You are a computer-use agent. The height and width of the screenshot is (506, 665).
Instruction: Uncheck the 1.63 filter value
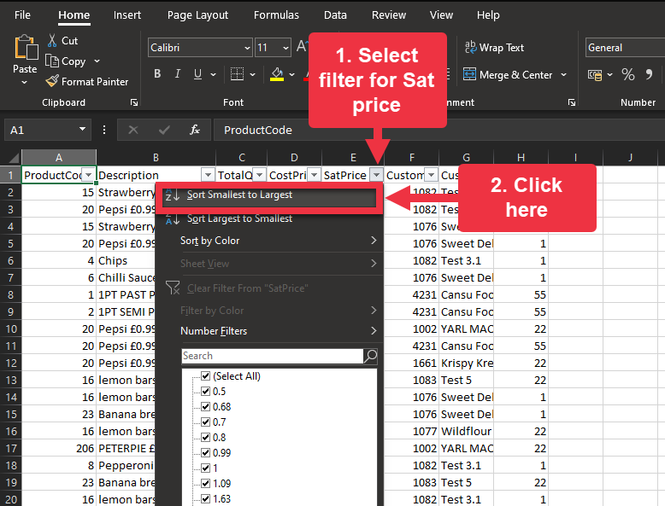coord(206,499)
